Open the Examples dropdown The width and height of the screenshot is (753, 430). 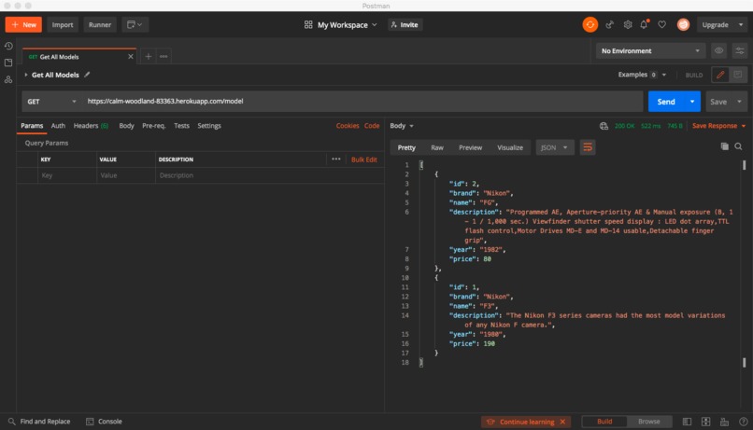coord(642,75)
